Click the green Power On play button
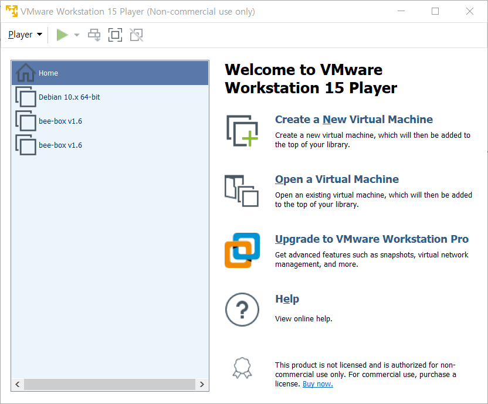The height and width of the screenshot is (404, 488). click(x=62, y=35)
